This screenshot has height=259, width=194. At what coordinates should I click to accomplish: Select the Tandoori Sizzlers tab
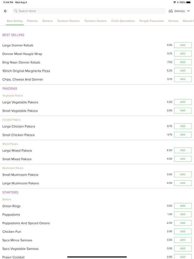pyautogui.click(x=95, y=21)
